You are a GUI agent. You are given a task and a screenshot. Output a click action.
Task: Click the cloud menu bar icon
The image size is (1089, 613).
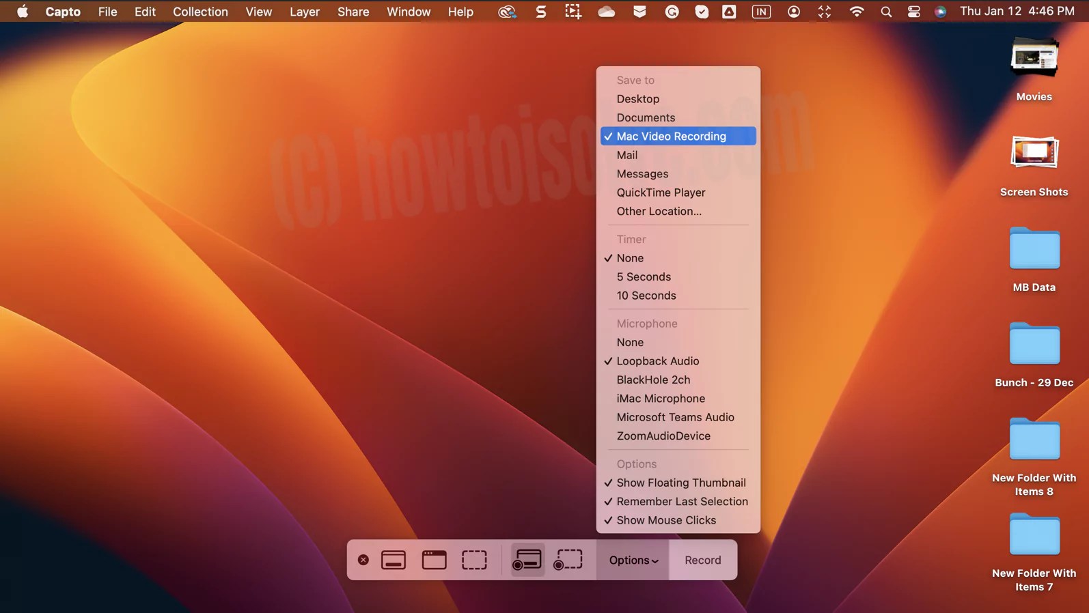pyautogui.click(x=606, y=12)
